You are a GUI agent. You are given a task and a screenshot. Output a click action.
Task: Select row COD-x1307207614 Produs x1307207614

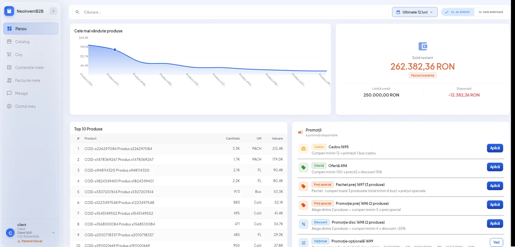click(179, 192)
